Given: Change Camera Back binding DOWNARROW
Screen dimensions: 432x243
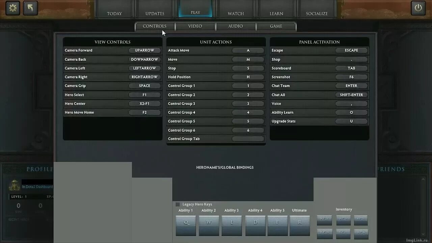Looking at the screenshot, I should click(144, 59).
